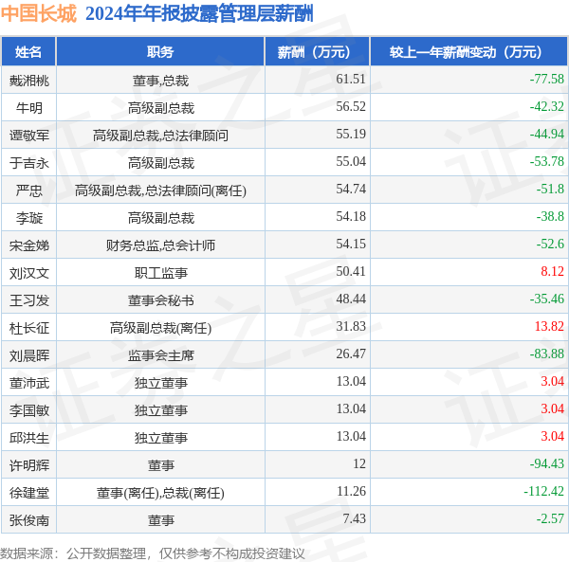Click the salary value 31.83

tap(351, 327)
